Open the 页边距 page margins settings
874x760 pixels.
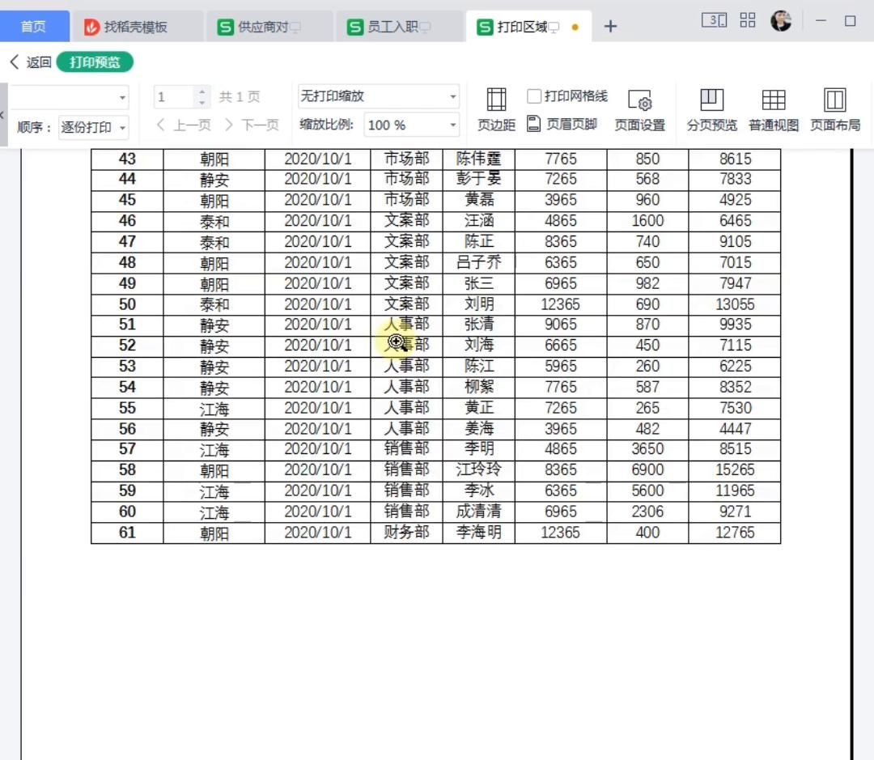pyautogui.click(x=495, y=108)
